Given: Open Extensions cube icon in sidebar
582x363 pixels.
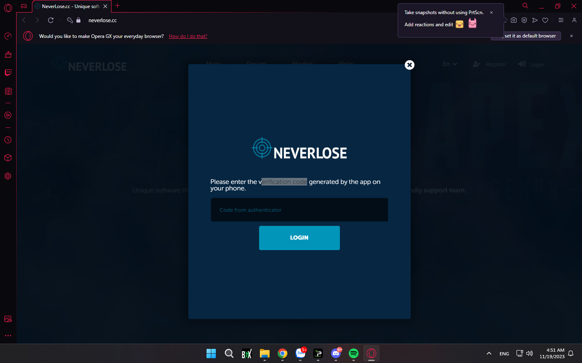Looking at the screenshot, I should (x=8, y=158).
